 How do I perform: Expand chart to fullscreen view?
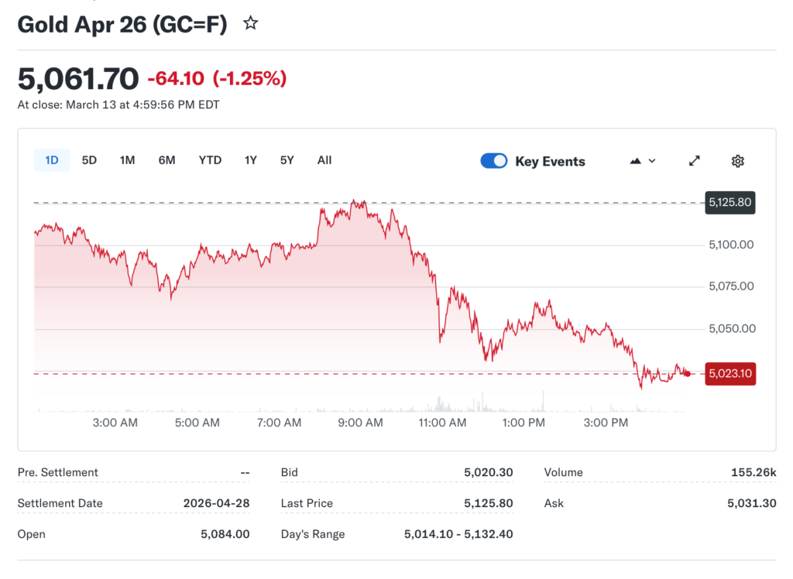(694, 161)
